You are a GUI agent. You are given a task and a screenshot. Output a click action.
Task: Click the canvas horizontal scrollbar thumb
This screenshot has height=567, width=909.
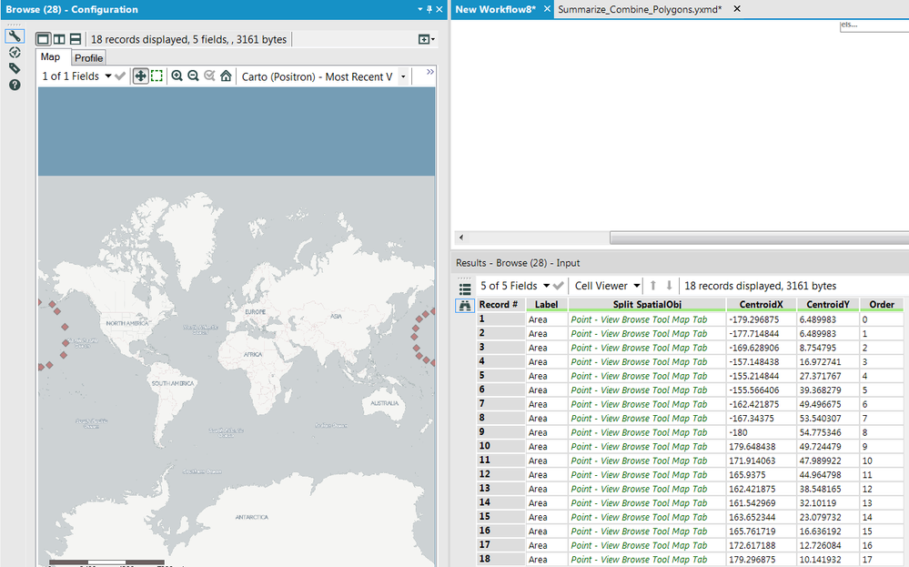pyautogui.click(x=759, y=238)
